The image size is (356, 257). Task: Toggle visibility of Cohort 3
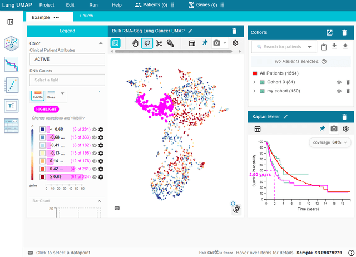338,82
